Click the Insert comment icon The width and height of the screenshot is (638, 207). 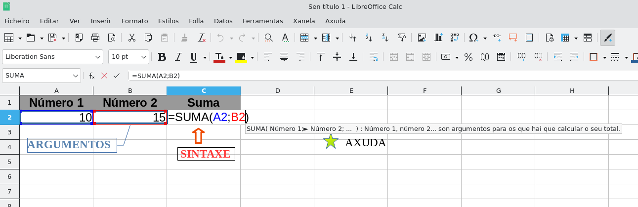click(513, 38)
